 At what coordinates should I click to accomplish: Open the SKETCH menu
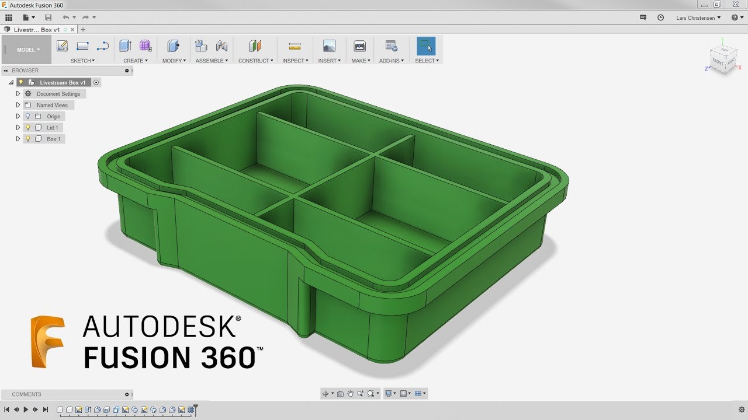pyautogui.click(x=82, y=61)
